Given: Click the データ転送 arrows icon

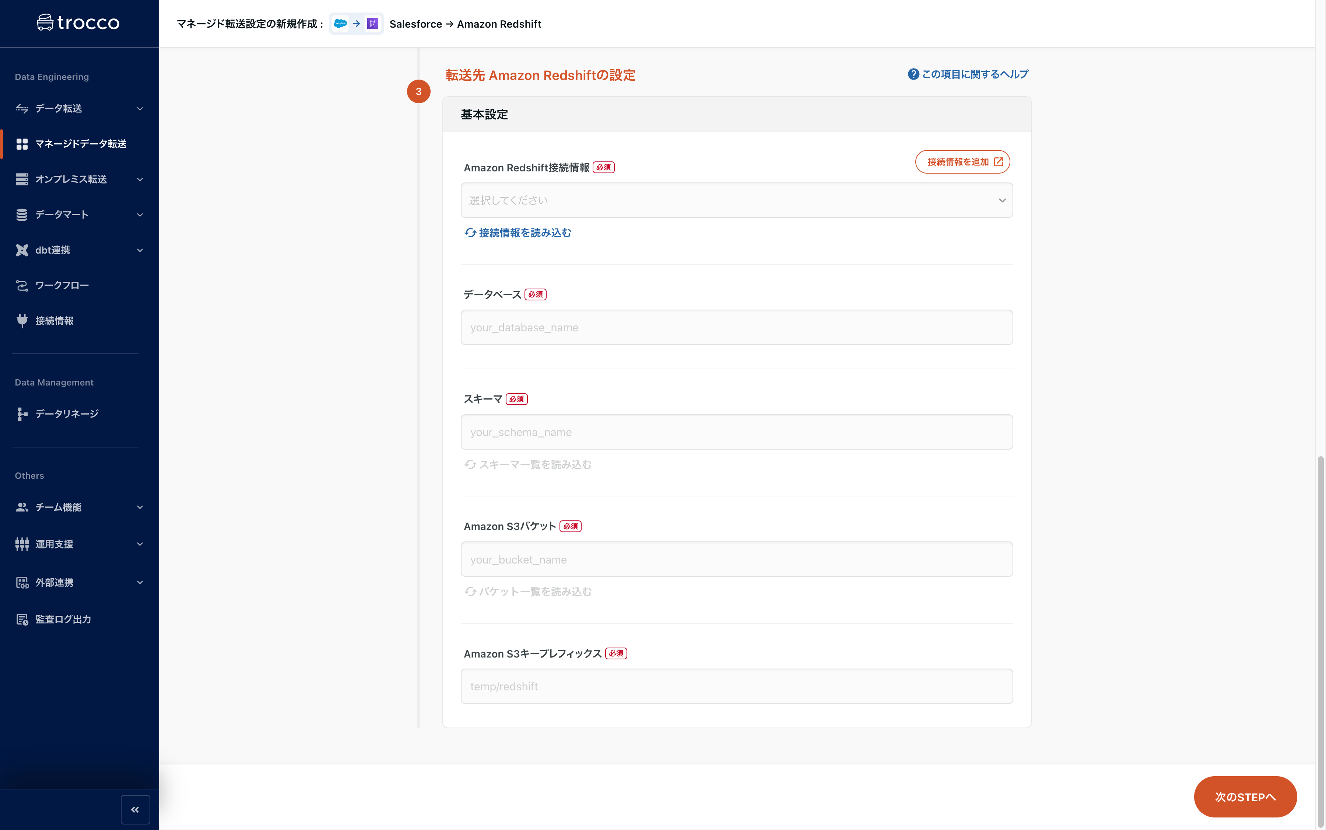Looking at the screenshot, I should [22, 109].
